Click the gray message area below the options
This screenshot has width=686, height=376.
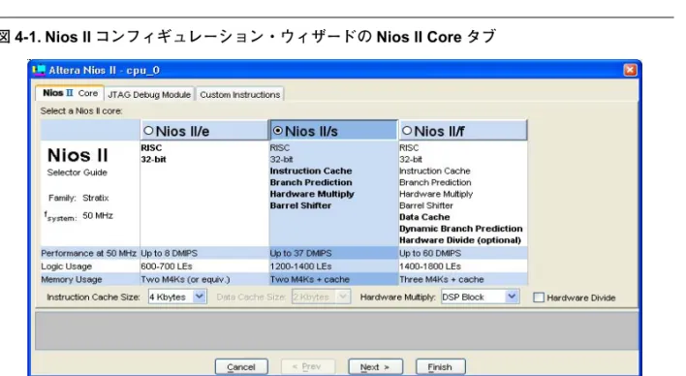click(336, 330)
